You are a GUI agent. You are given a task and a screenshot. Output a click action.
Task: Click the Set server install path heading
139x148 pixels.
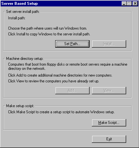click(23, 12)
